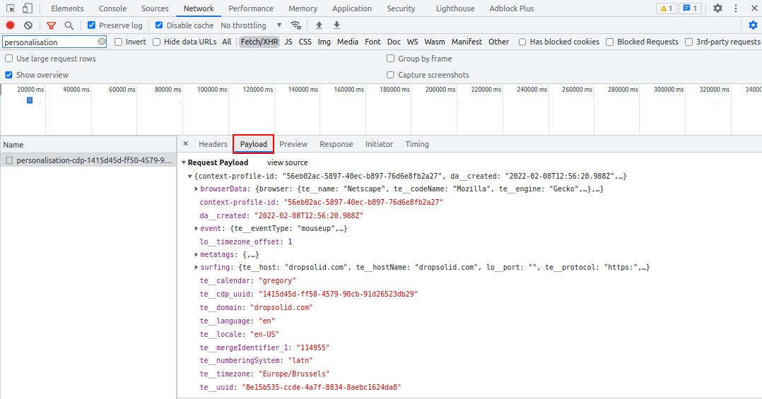This screenshot has width=762, height=399.
Task: Toggle Preserve log checkbox
Action: coord(91,25)
